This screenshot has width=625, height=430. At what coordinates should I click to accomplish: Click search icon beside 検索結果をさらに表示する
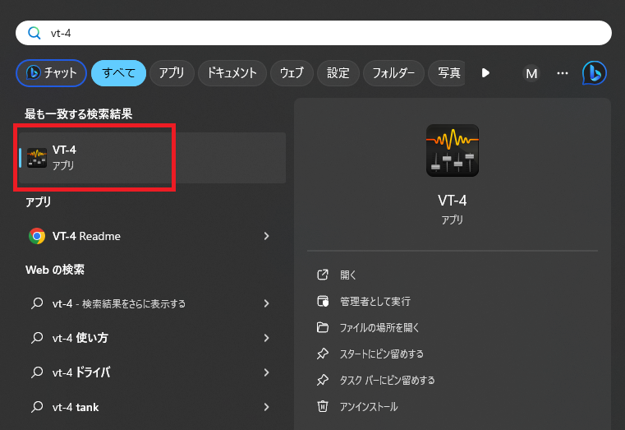[x=37, y=303]
